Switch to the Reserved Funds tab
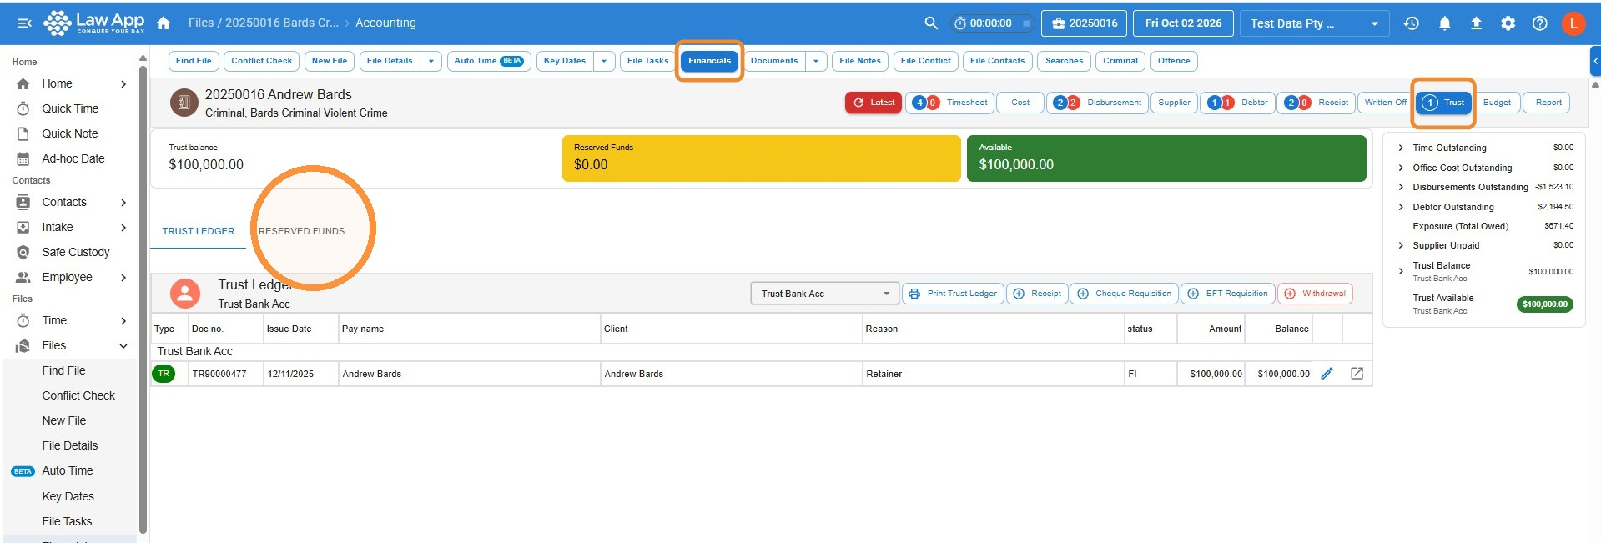The height and width of the screenshot is (543, 1601). click(301, 231)
